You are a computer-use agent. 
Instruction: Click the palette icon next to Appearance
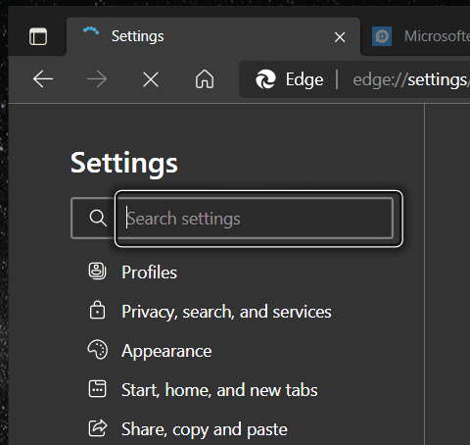97,350
